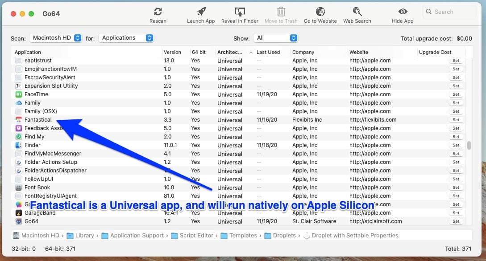486x261 pixels.
Task: Click Set button for FaceTime row
Action: (456, 94)
